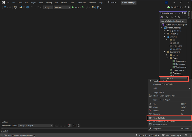
Task: Toggle auto-hide pin on Solution Explorer
Action: (x=182, y=13)
